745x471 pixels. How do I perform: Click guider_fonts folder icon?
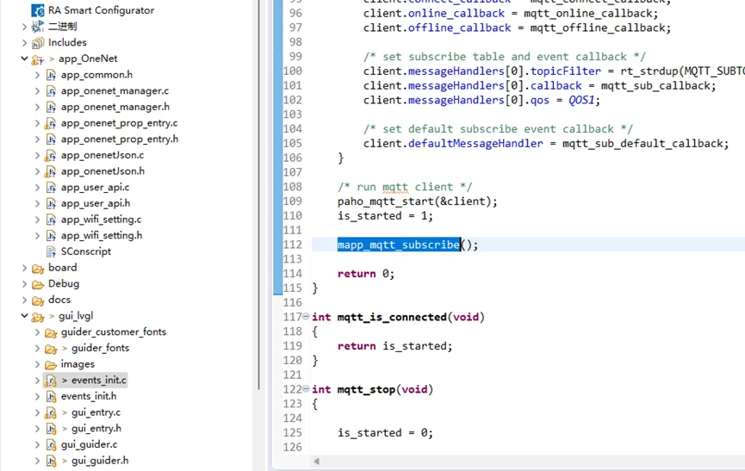pyautogui.click(x=51, y=349)
